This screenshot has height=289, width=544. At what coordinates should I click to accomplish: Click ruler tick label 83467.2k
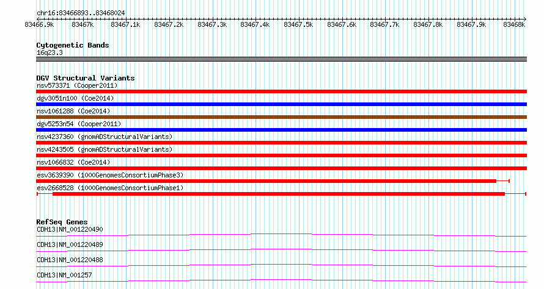[169, 24]
